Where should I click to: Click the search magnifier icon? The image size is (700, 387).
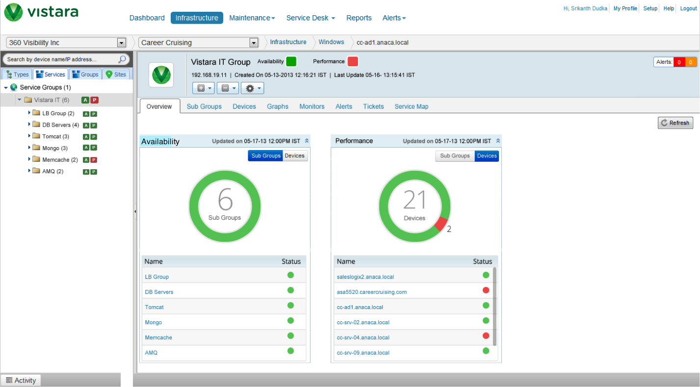122,59
